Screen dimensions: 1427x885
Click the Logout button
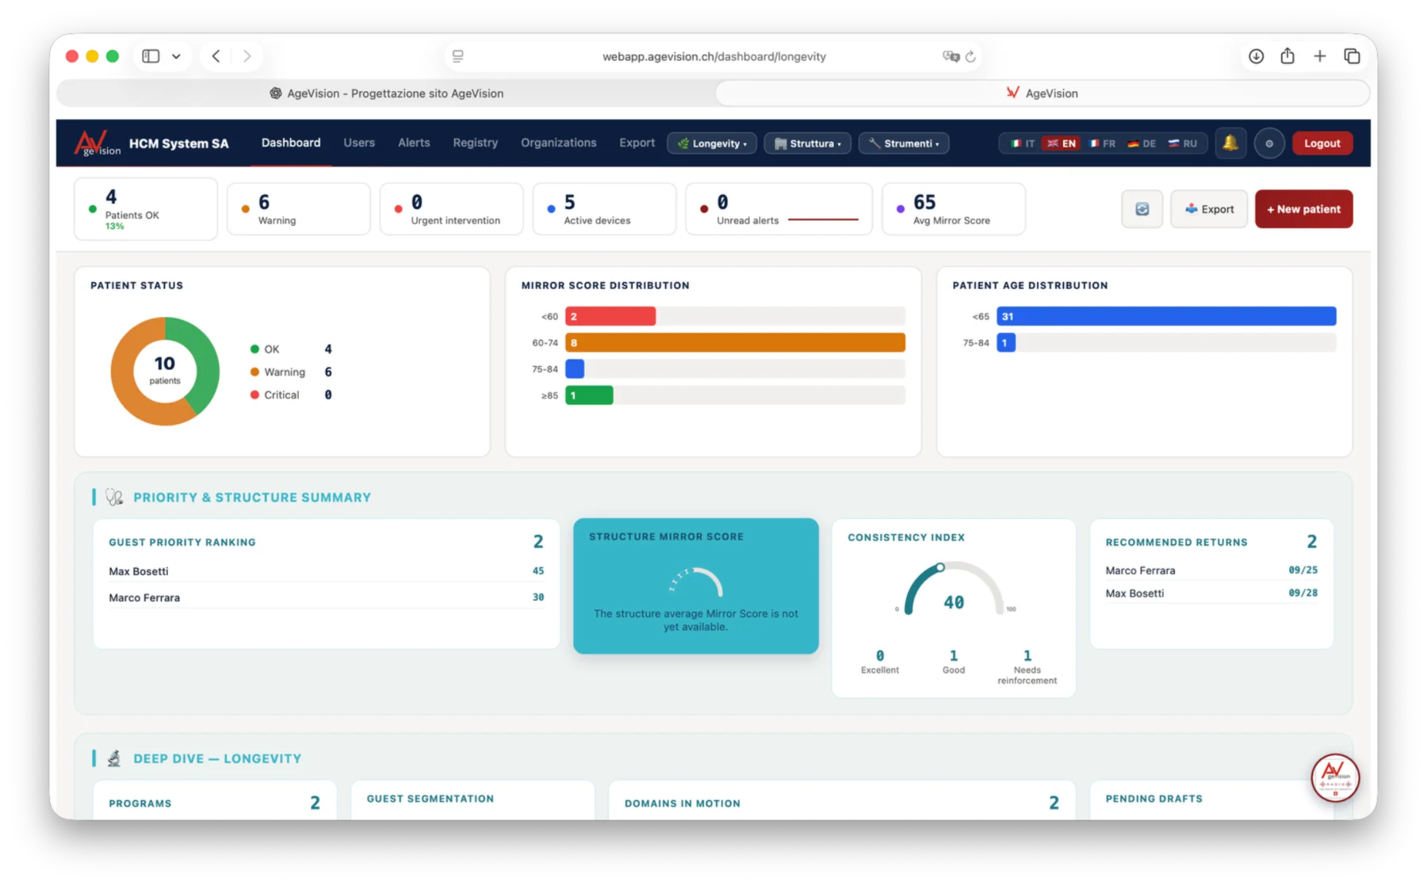(1322, 143)
